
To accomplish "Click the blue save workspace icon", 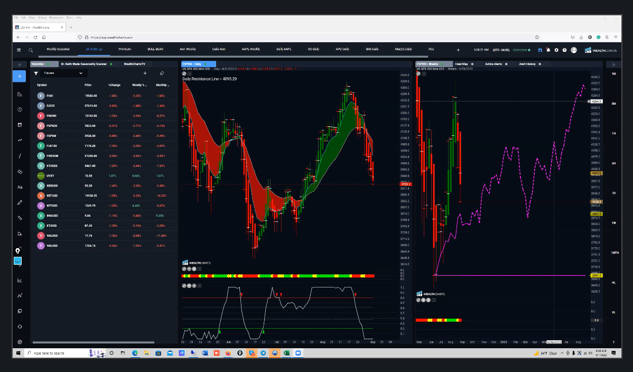I will [x=540, y=50].
